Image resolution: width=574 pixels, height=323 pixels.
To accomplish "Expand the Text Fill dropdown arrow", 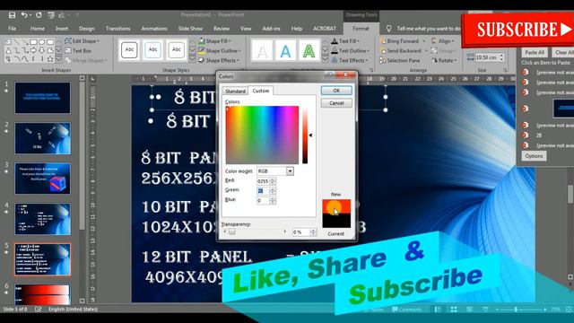I will click(358, 41).
